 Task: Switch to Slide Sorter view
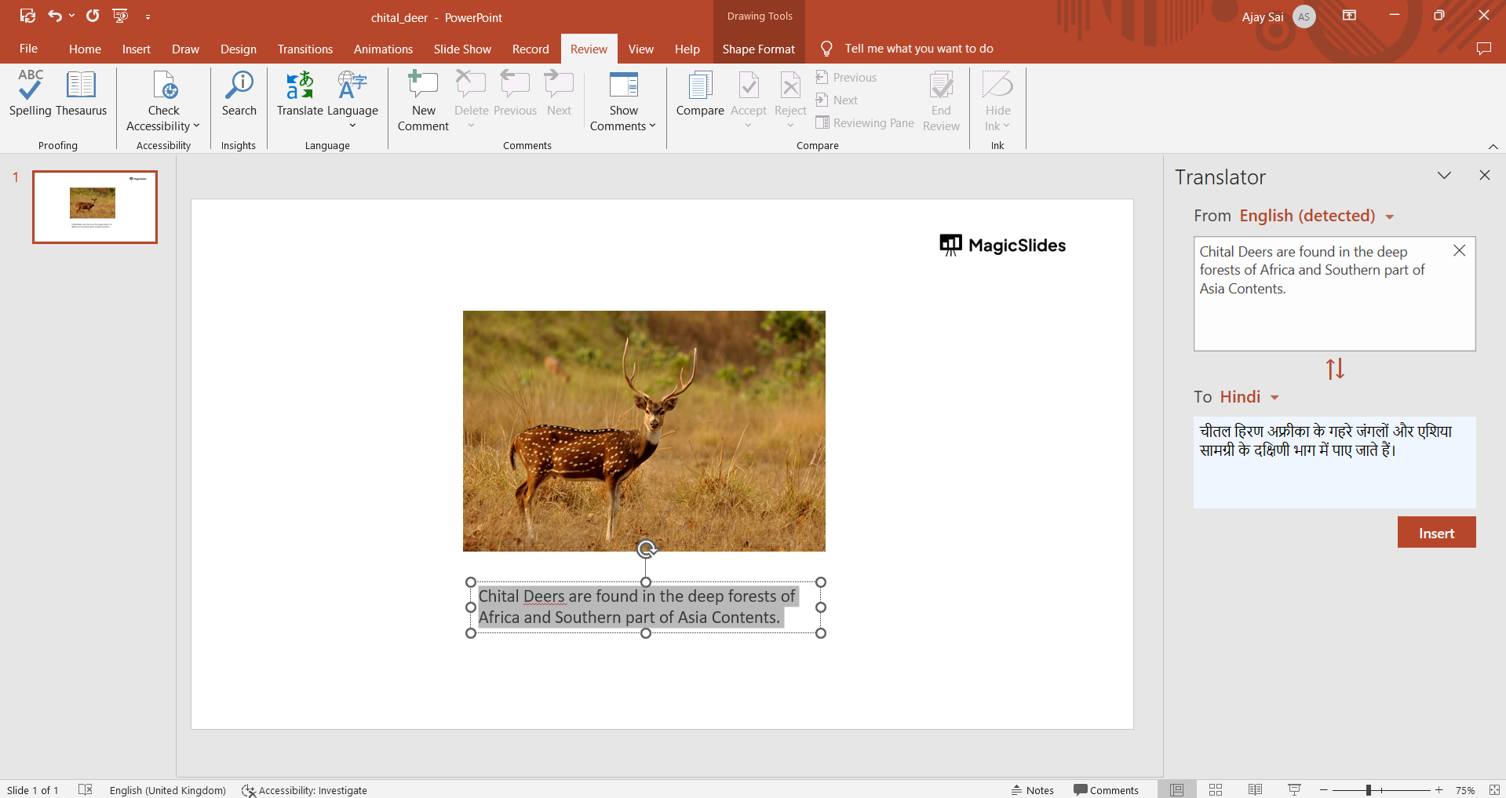(1216, 790)
